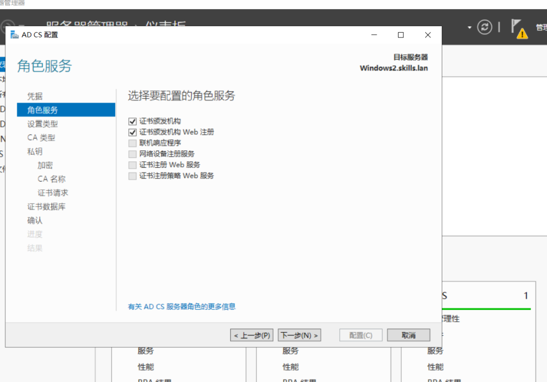The height and width of the screenshot is (382, 547).
Task: Open the 管理 menu in Server Manager
Action: point(541,27)
